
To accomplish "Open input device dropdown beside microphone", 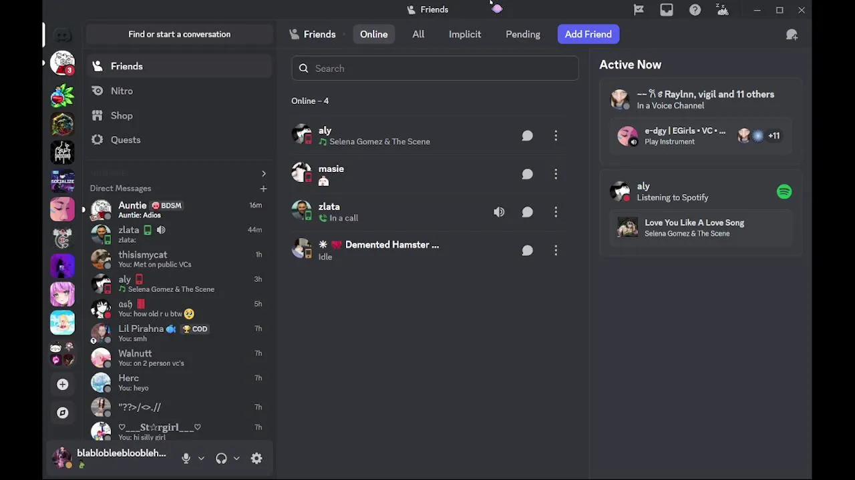I will click(201, 459).
